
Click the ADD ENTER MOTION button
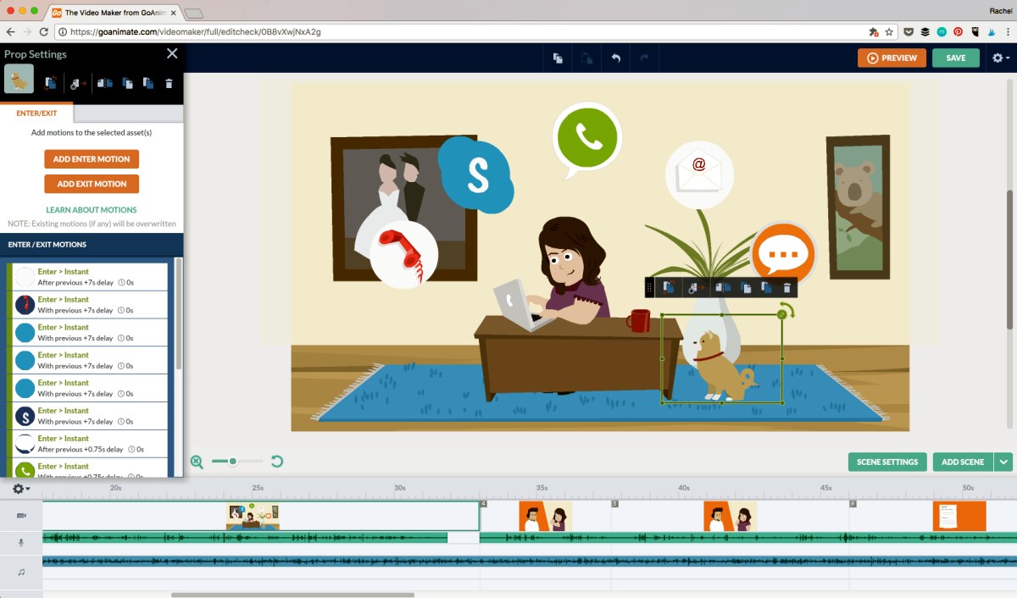click(x=91, y=158)
